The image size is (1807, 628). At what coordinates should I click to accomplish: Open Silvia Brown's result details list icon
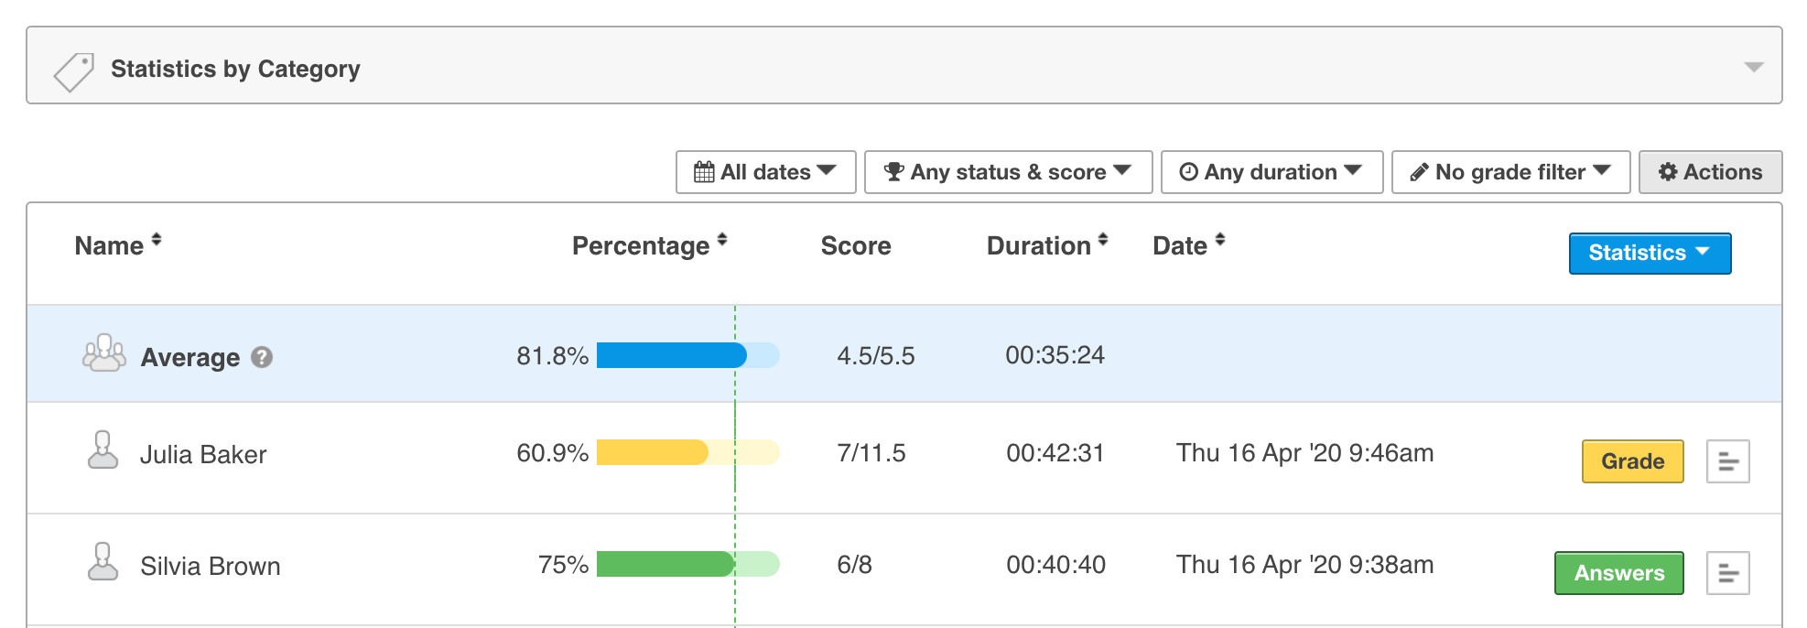tap(1727, 573)
